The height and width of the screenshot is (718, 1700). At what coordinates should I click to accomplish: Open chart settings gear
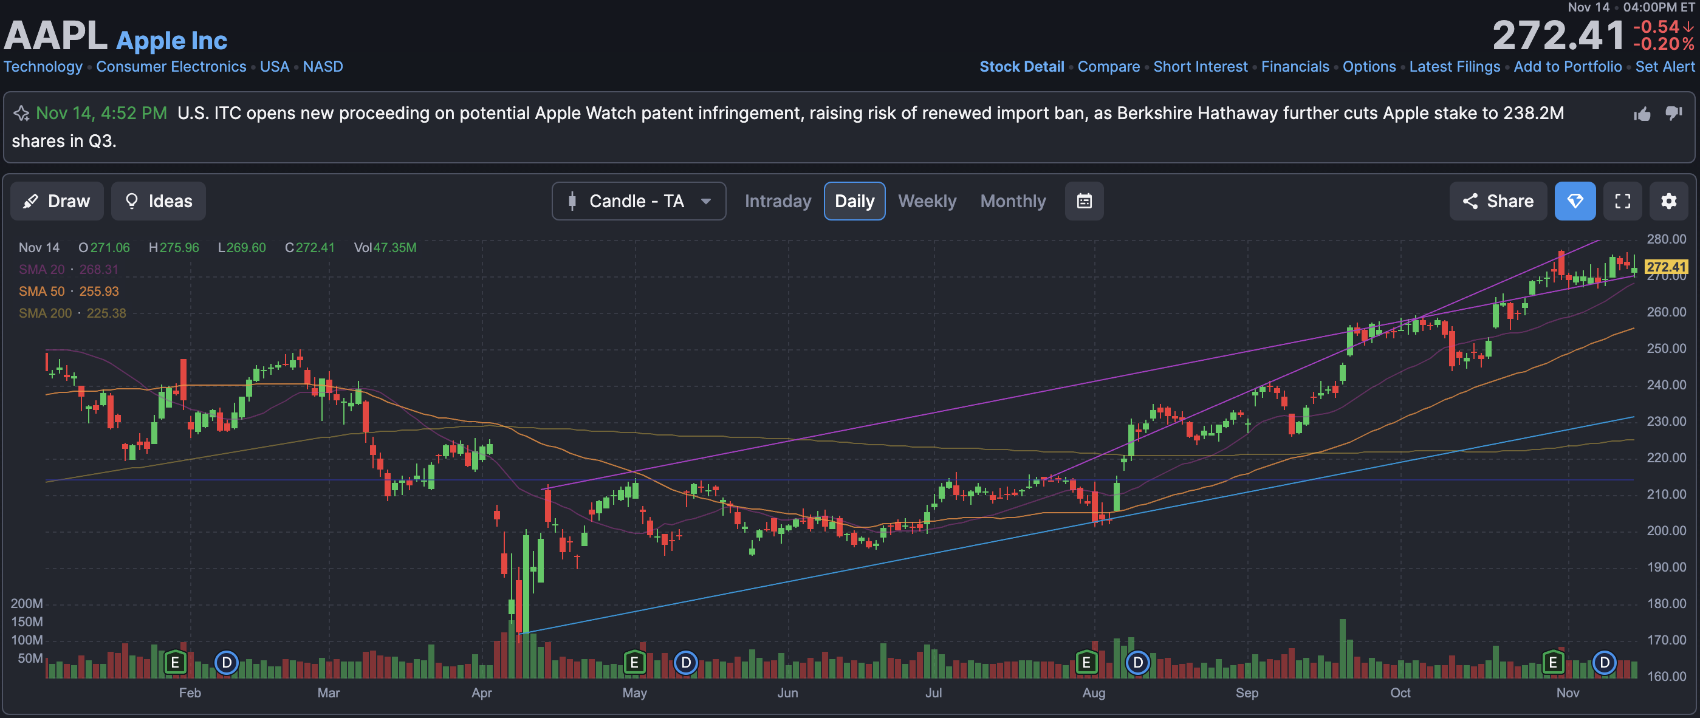1668,200
